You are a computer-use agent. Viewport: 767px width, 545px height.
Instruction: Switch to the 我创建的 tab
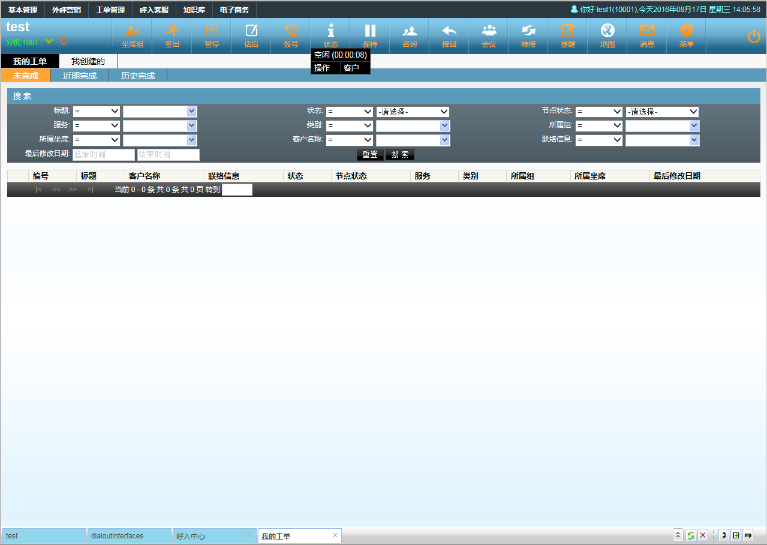click(88, 61)
